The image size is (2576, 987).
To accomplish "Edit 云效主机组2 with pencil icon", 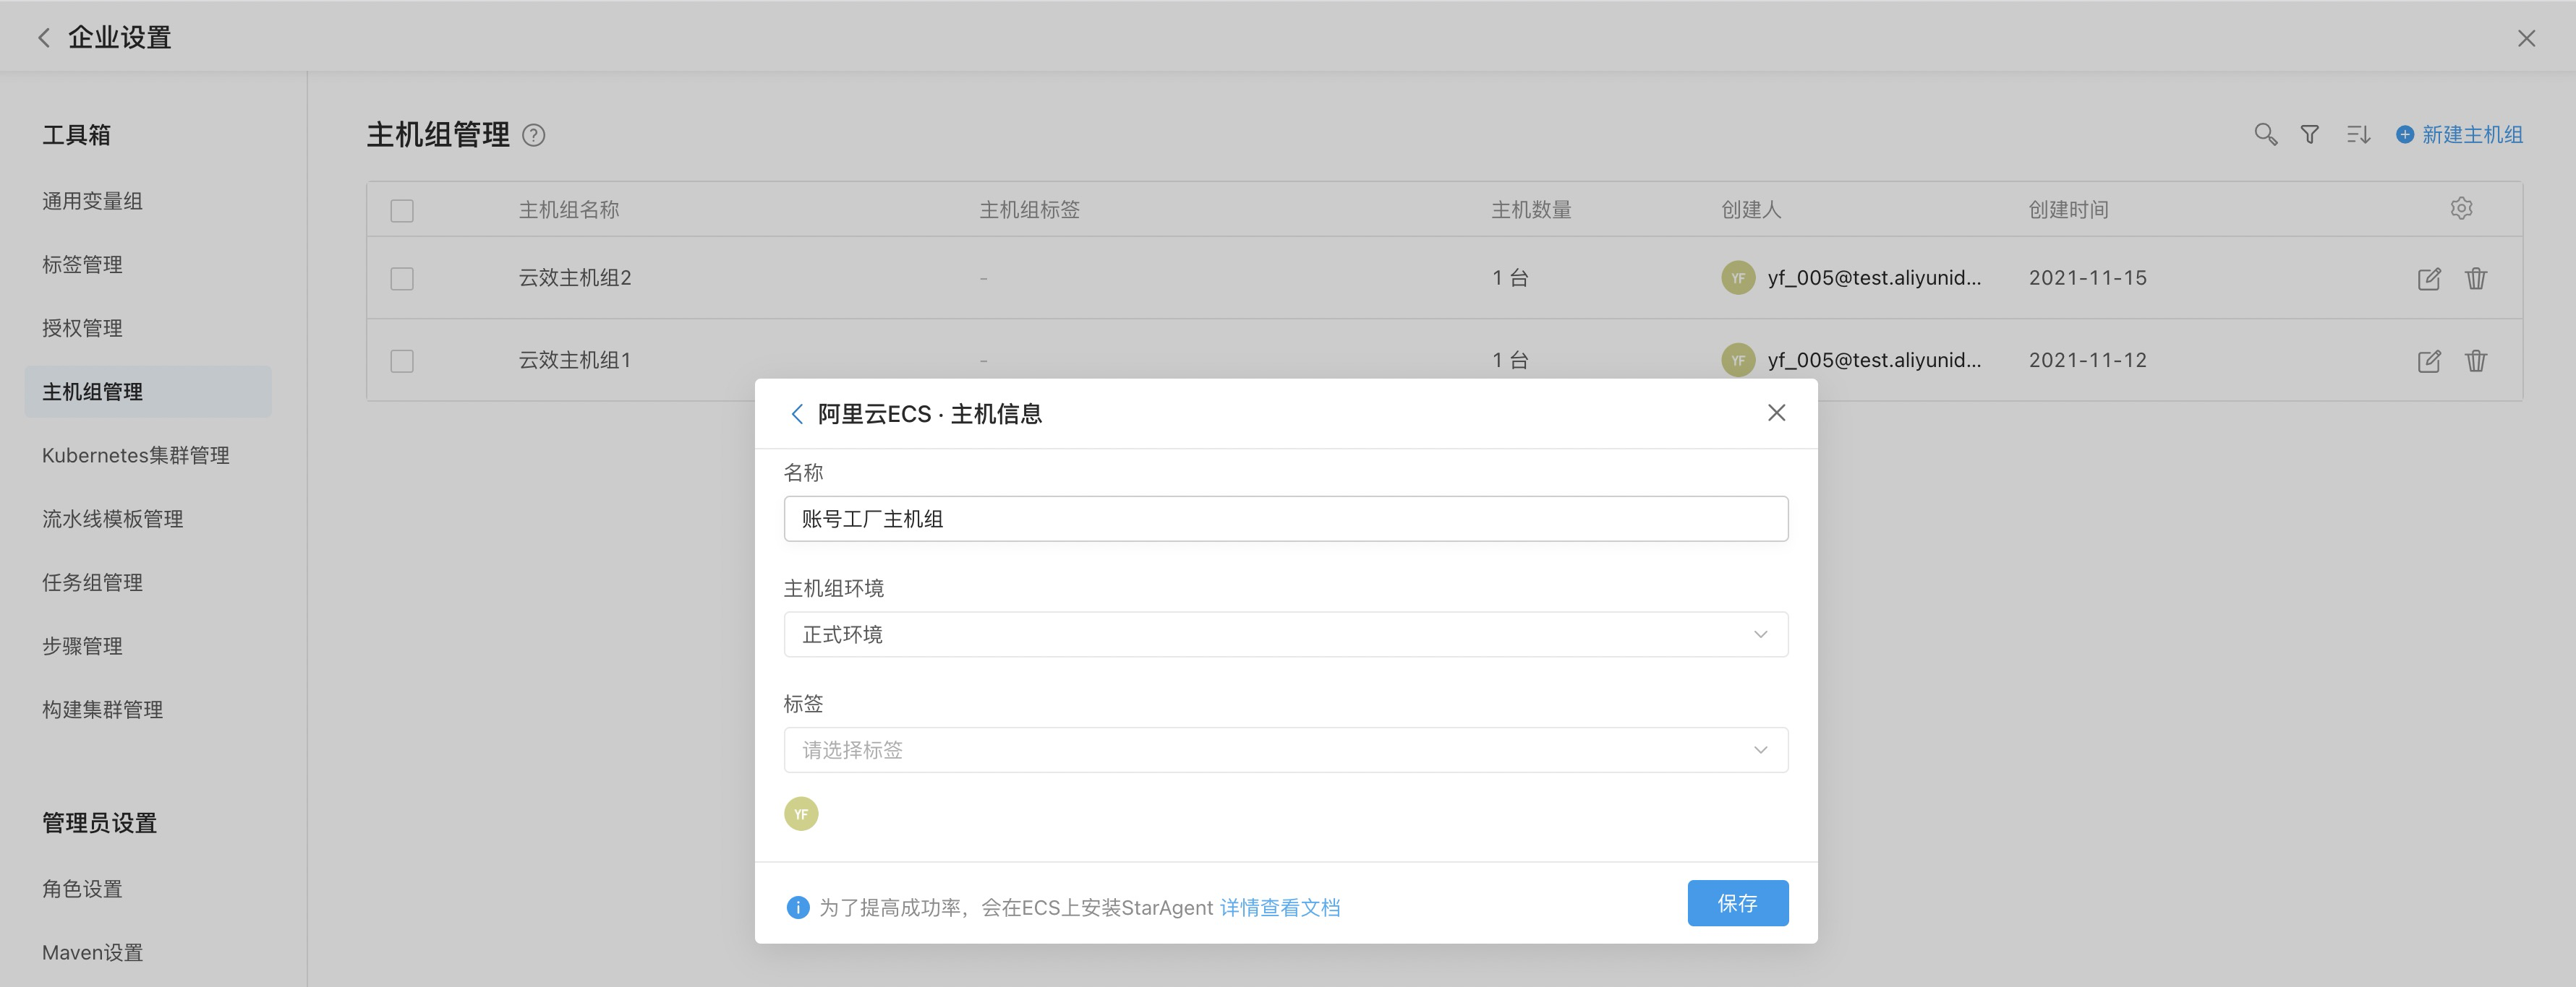I will tap(2428, 279).
